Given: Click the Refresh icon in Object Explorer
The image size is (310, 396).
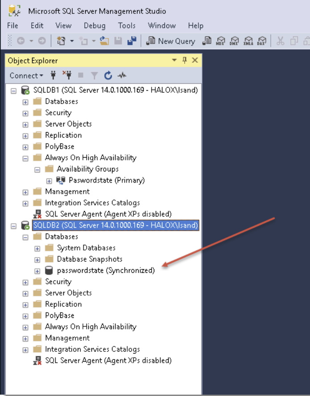Looking at the screenshot, I should click(x=108, y=75).
